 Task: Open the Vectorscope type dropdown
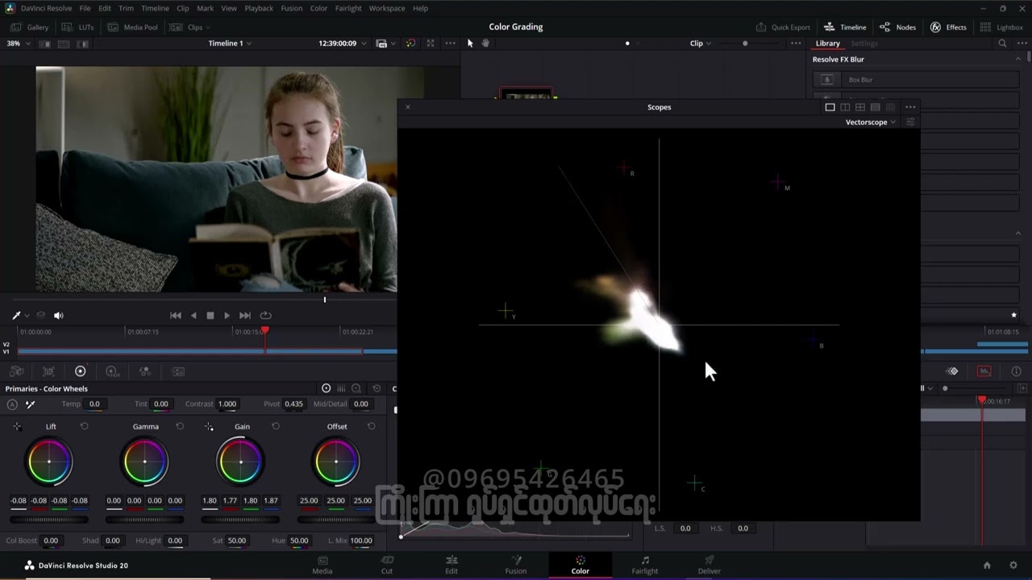[x=870, y=122]
